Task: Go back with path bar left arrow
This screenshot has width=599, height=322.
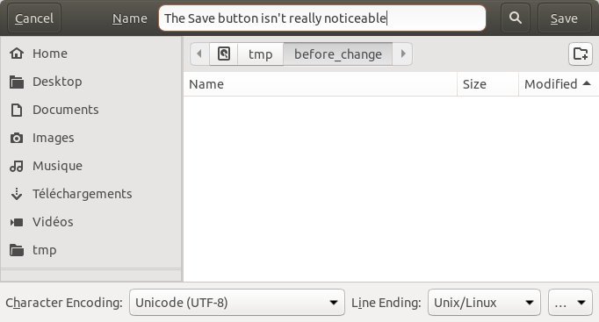Action: [x=199, y=54]
